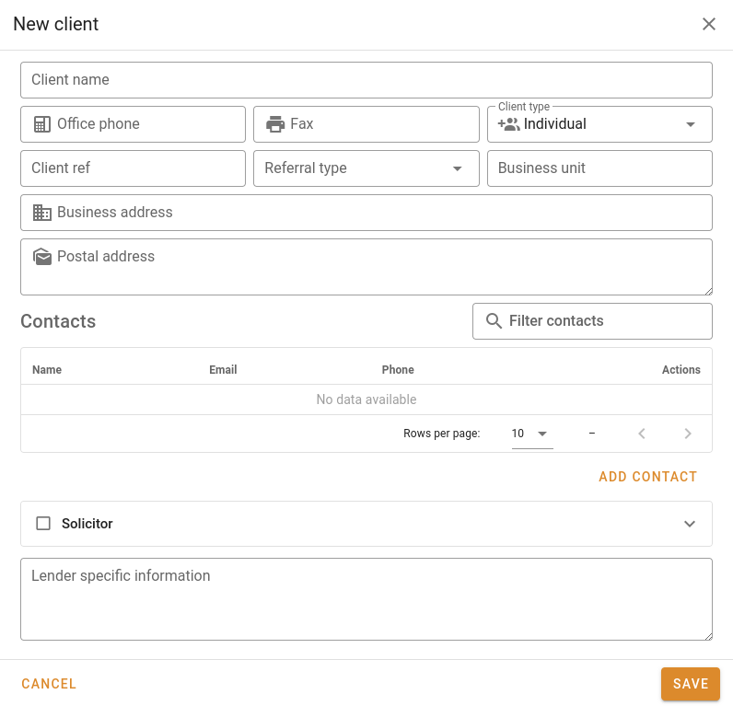
Task: Open the Referral type dropdown
Action: click(458, 168)
